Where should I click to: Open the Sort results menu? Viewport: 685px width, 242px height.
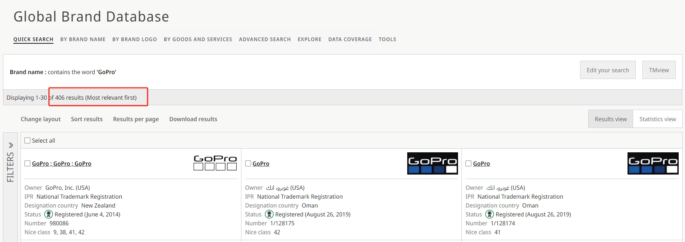pos(87,119)
